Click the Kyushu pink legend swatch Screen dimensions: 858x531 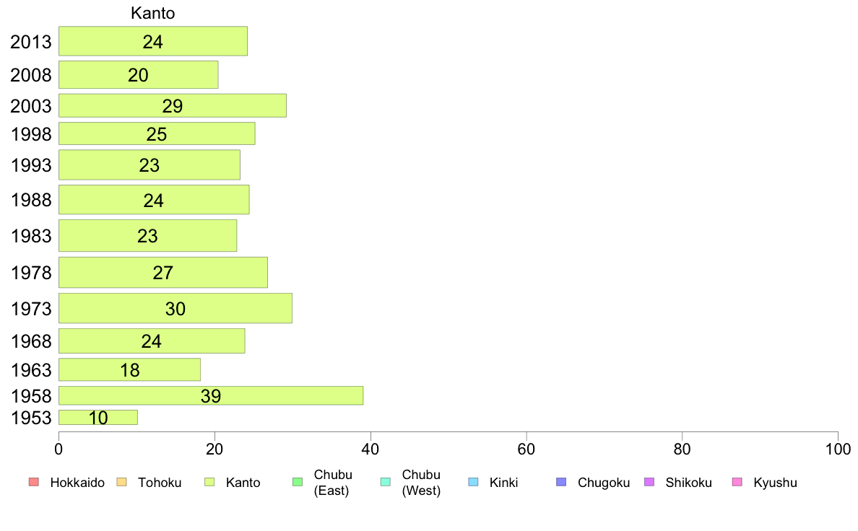(x=737, y=482)
